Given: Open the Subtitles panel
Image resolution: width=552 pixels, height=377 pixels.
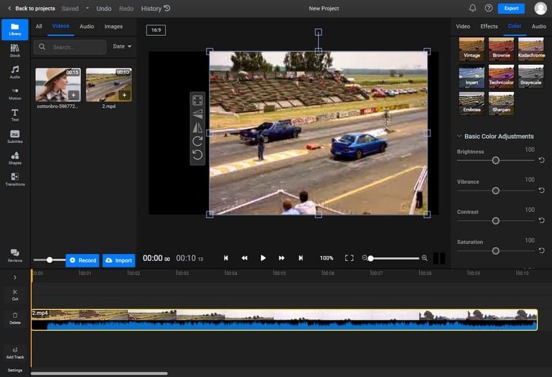Looking at the screenshot, I should tap(15, 137).
